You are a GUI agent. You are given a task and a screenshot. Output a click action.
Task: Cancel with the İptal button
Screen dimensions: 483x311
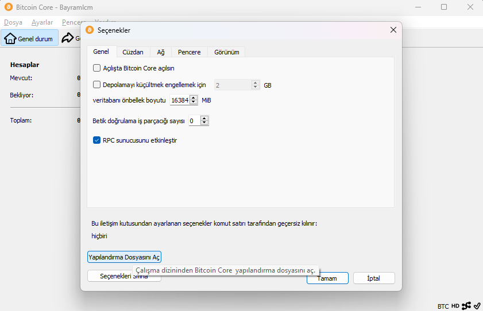click(374, 278)
